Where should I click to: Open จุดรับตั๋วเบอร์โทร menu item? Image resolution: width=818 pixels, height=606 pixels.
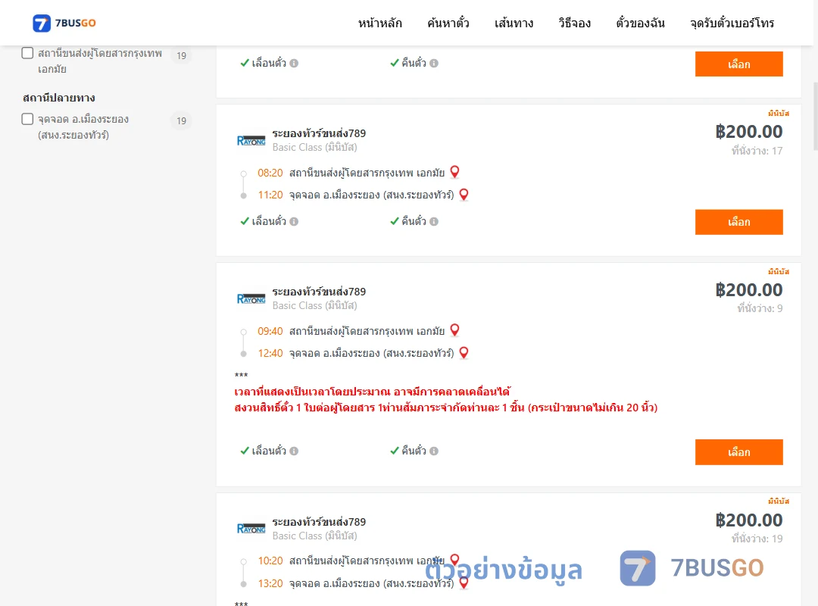[732, 23]
